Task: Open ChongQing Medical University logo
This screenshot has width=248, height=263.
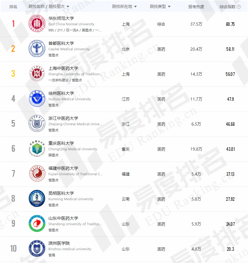Action: (37, 149)
